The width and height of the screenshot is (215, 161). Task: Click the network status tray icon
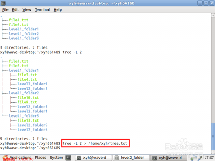coord(194,158)
